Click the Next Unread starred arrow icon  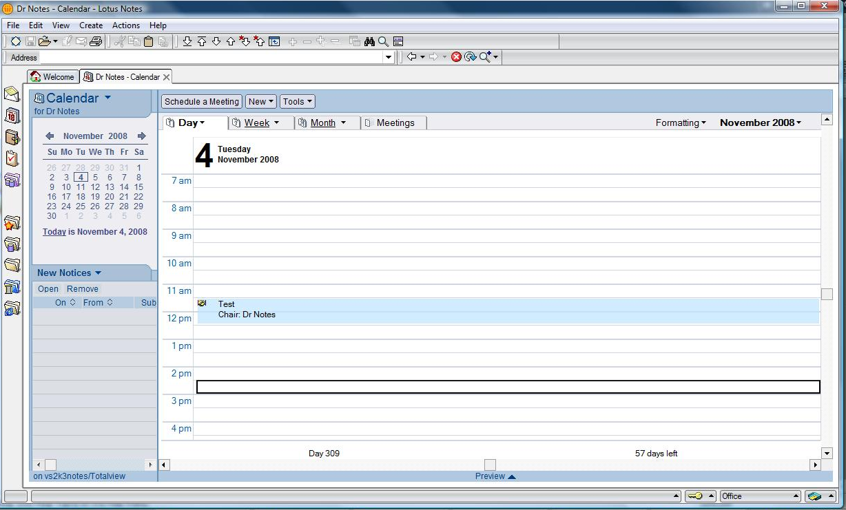pos(245,41)
